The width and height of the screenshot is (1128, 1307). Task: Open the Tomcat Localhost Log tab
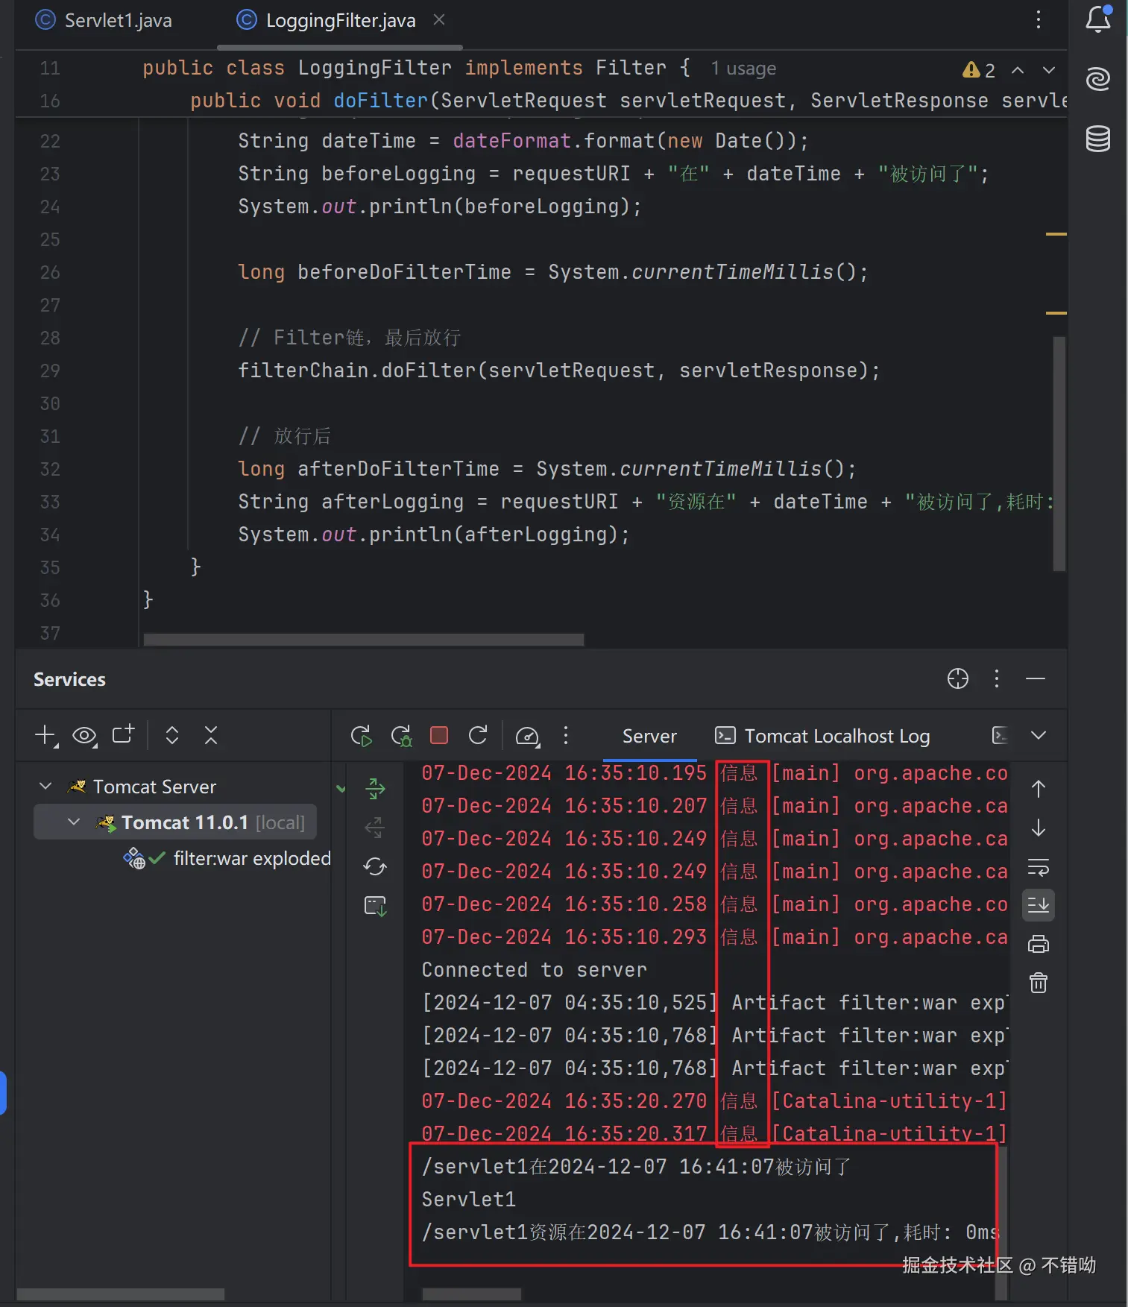click(x=822, y=736)
